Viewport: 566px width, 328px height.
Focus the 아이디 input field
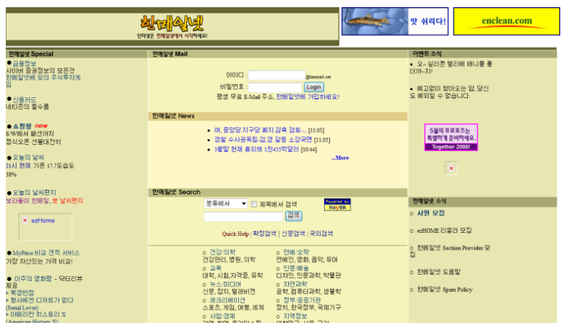click(x=277, y=75)
